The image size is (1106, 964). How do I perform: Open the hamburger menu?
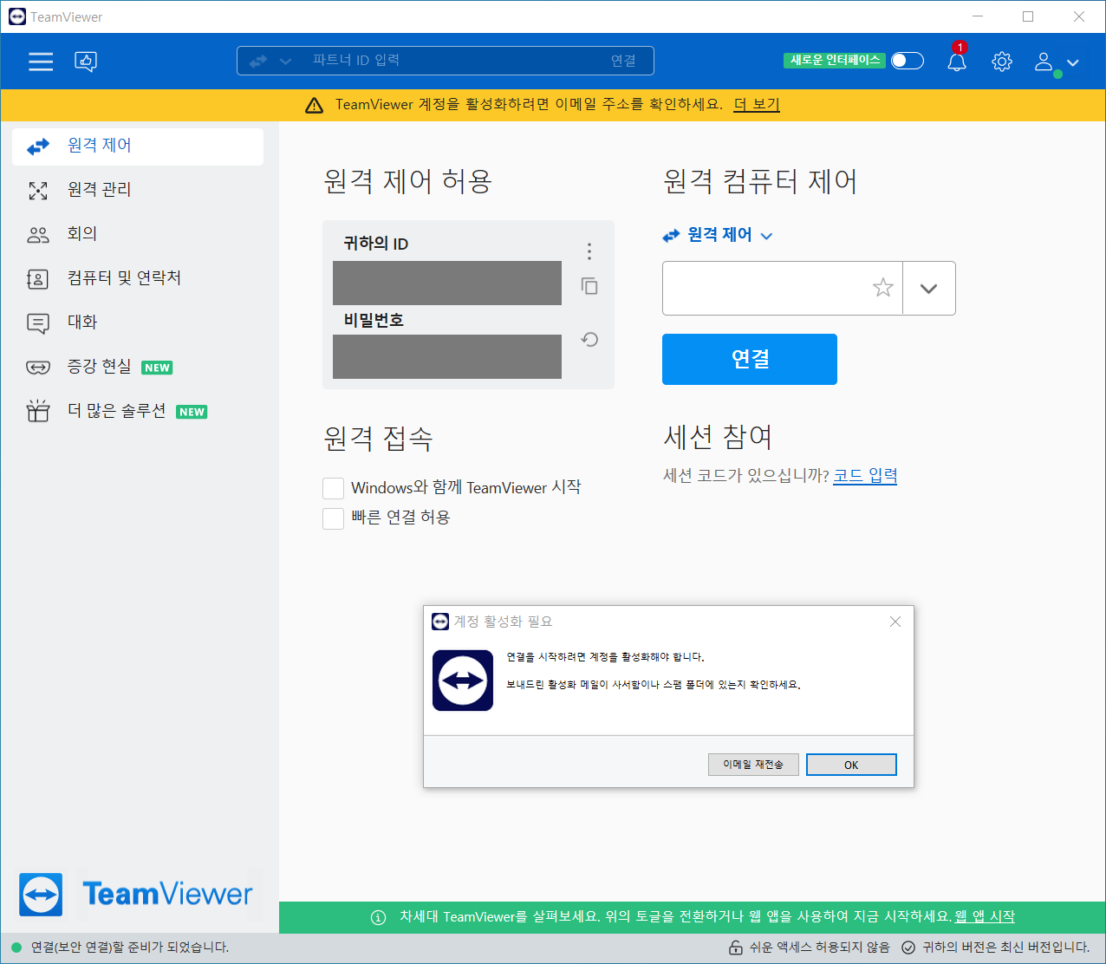[40, 62]
